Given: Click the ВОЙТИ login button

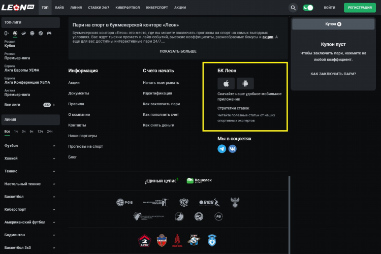Looking at the screenshot, I should 329,8.
